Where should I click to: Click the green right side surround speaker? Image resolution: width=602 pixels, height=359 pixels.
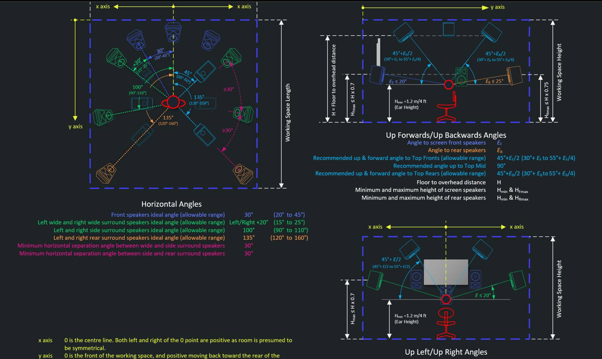click(244, 113)
